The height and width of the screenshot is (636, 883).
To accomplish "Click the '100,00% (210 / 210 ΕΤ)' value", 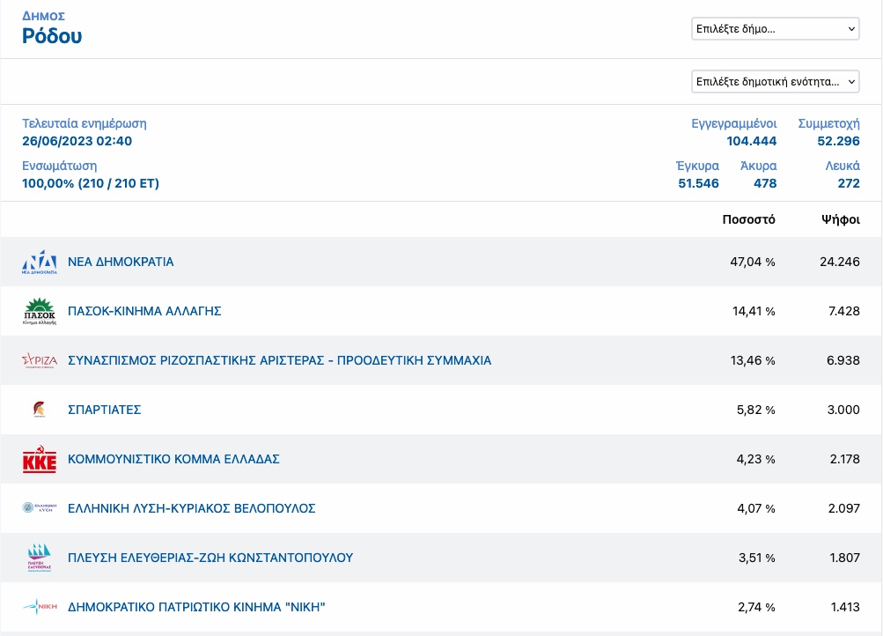I will pos(91,183).
